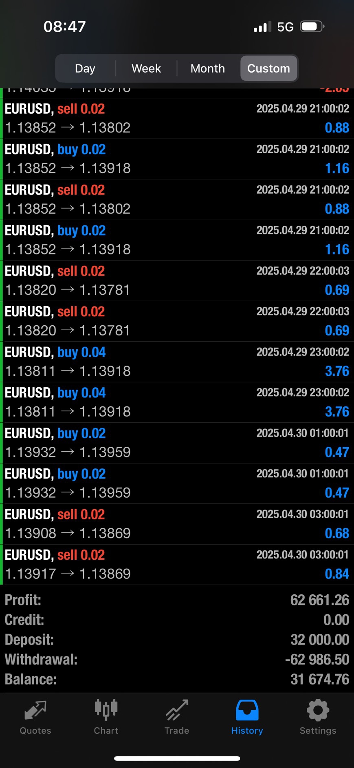Tap the home indicator bar
This screenshot has width=354, height=768.
click(x=177, y=759)
